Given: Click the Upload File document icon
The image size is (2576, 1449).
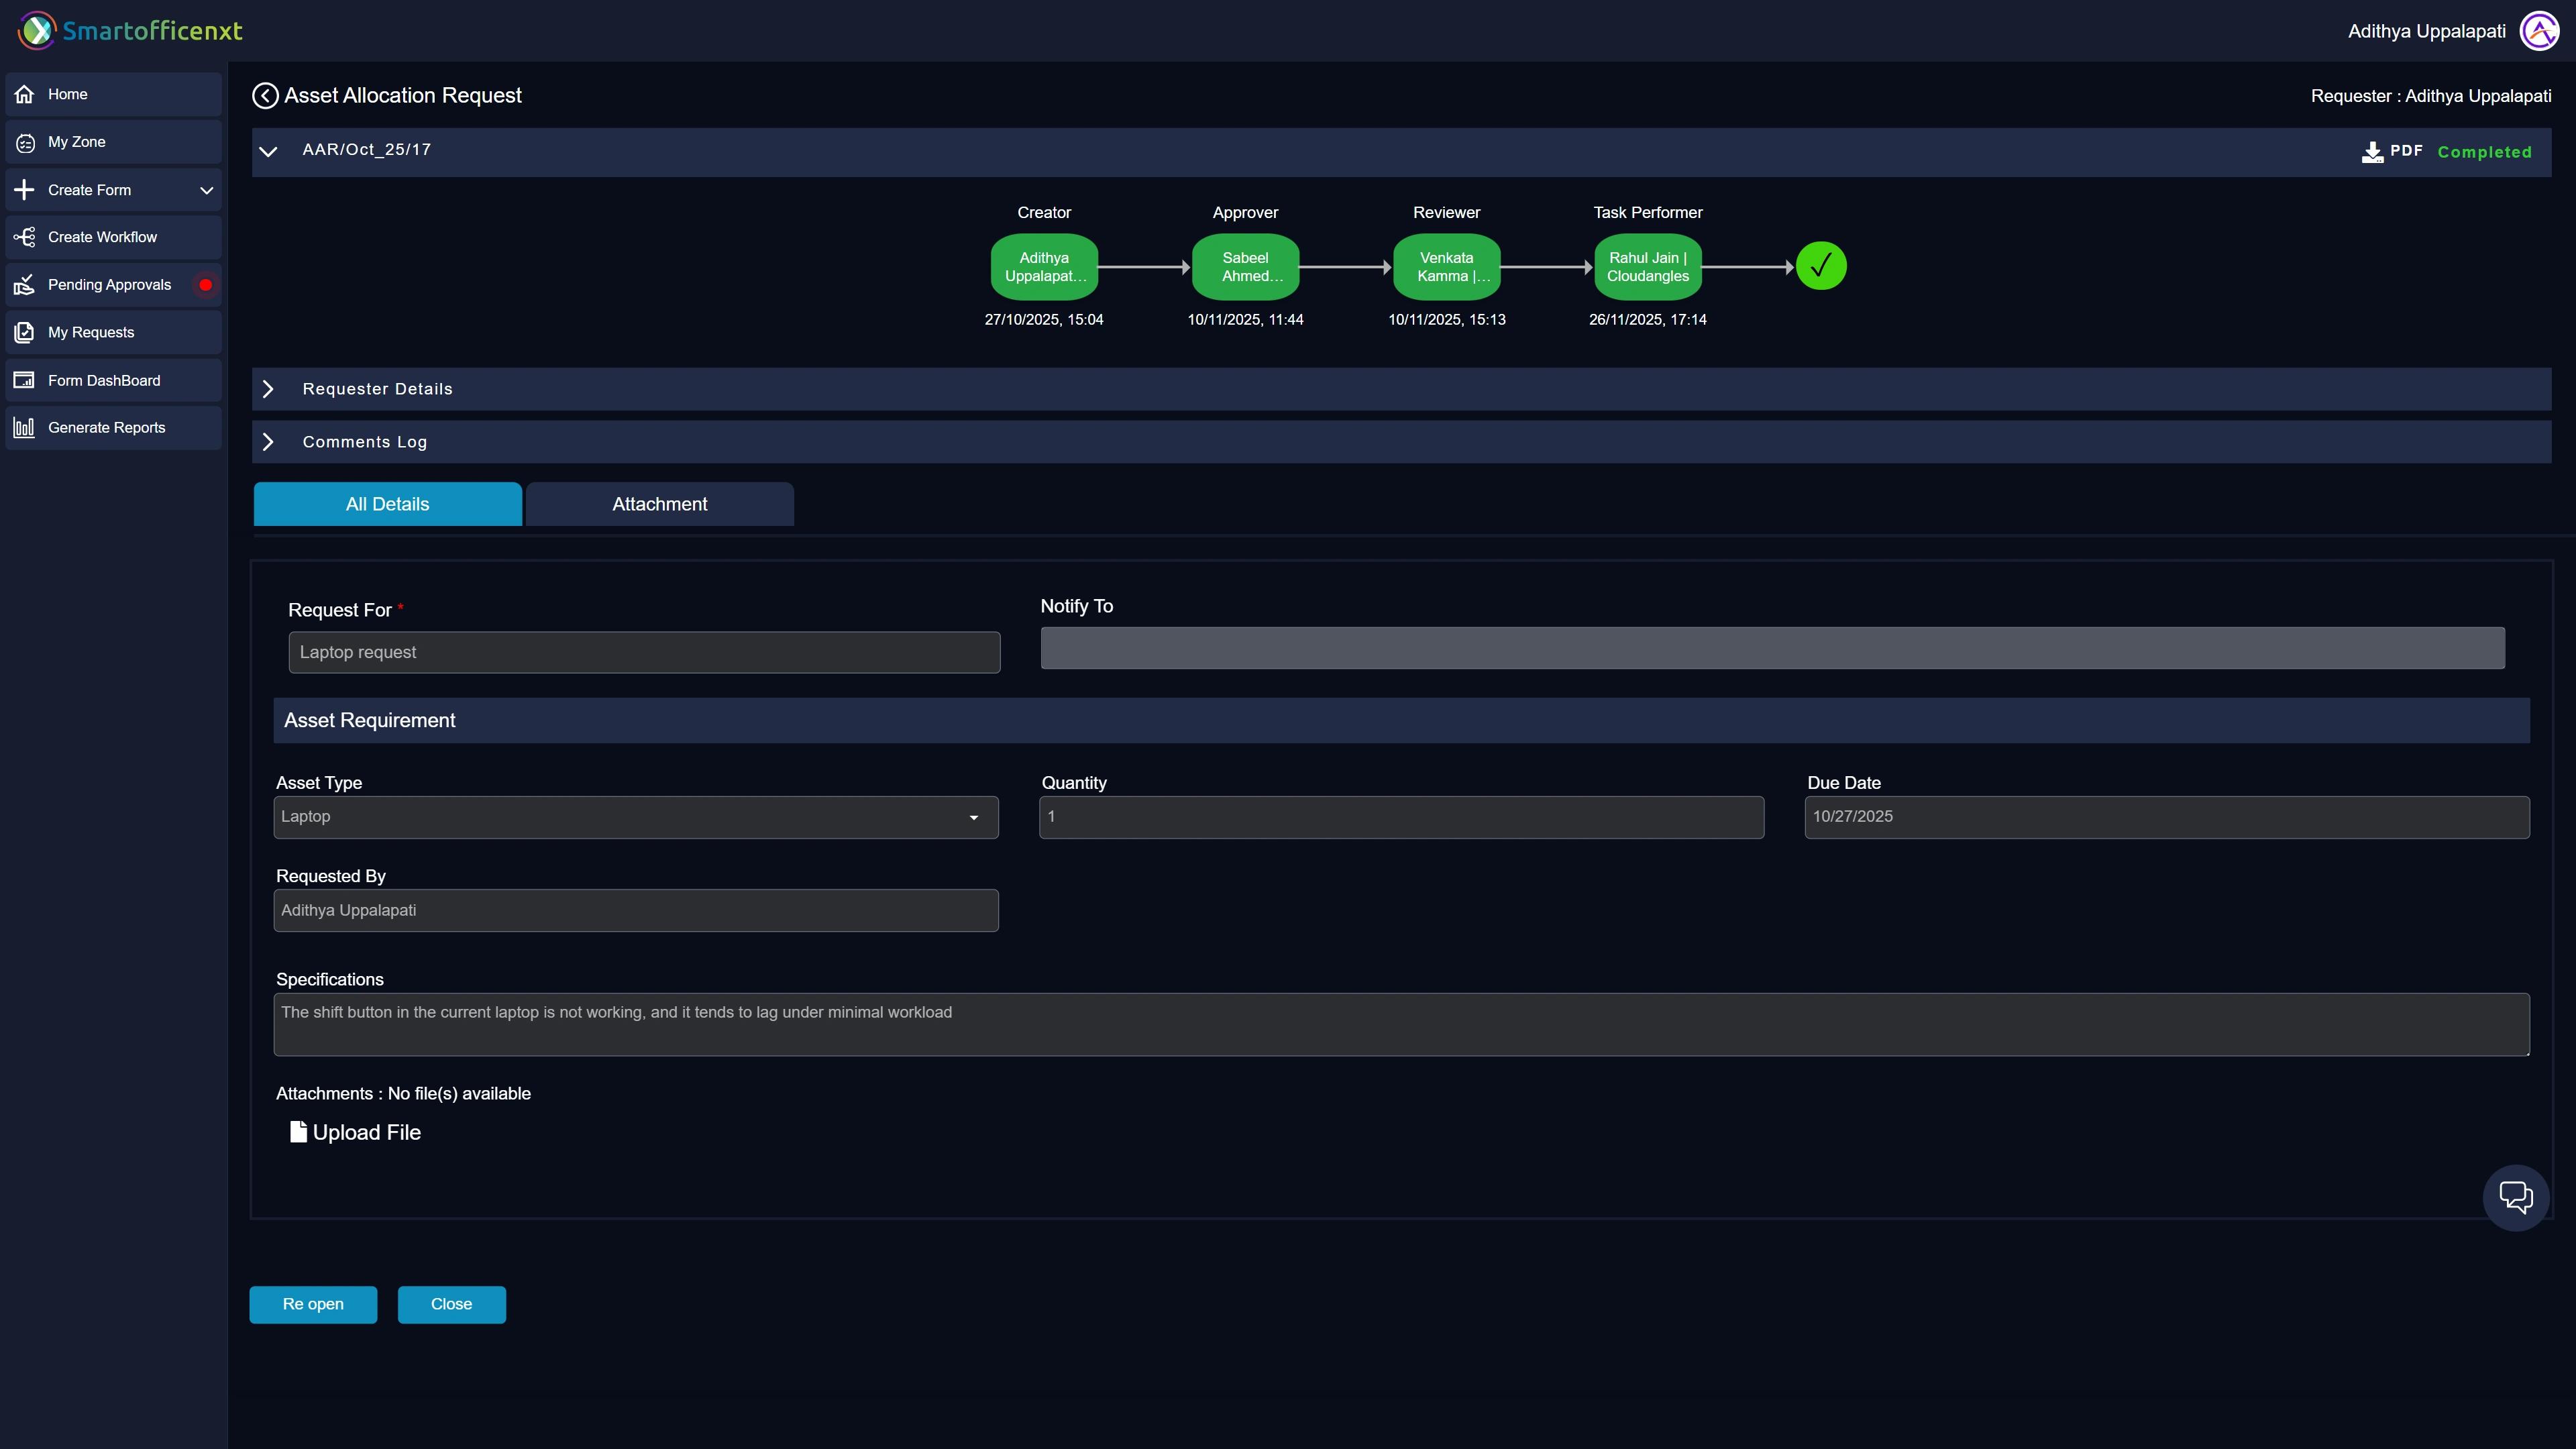Looking at the screenshot, I should 298,1132.
